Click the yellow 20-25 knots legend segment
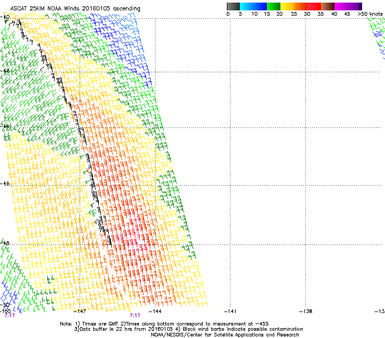The height and width of the screenshot is (338, 385). pyautogui.click(x=287, y=6)
